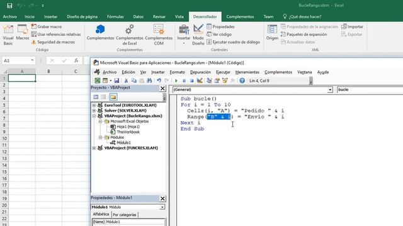This screenshot has height=226, width=403.
Task: Open the Módulo1 properties object dropdown
Action: point(162,207)
